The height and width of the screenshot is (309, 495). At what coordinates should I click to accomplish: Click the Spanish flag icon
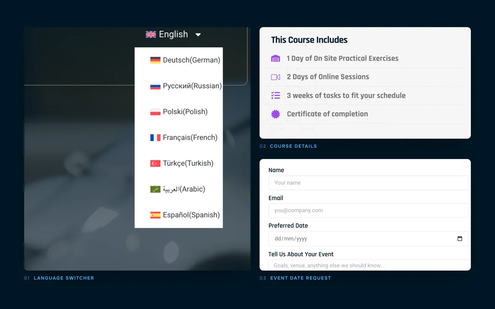[x=155, y=215]
